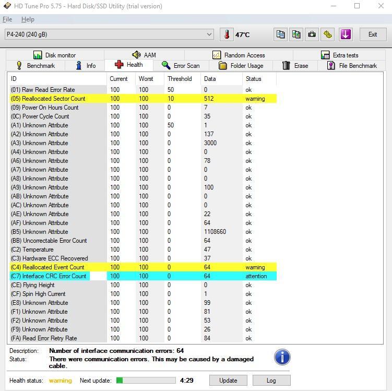This screenshot has width=392, height=391.
Task: Click the Current column header
Action: click(121, 79)
